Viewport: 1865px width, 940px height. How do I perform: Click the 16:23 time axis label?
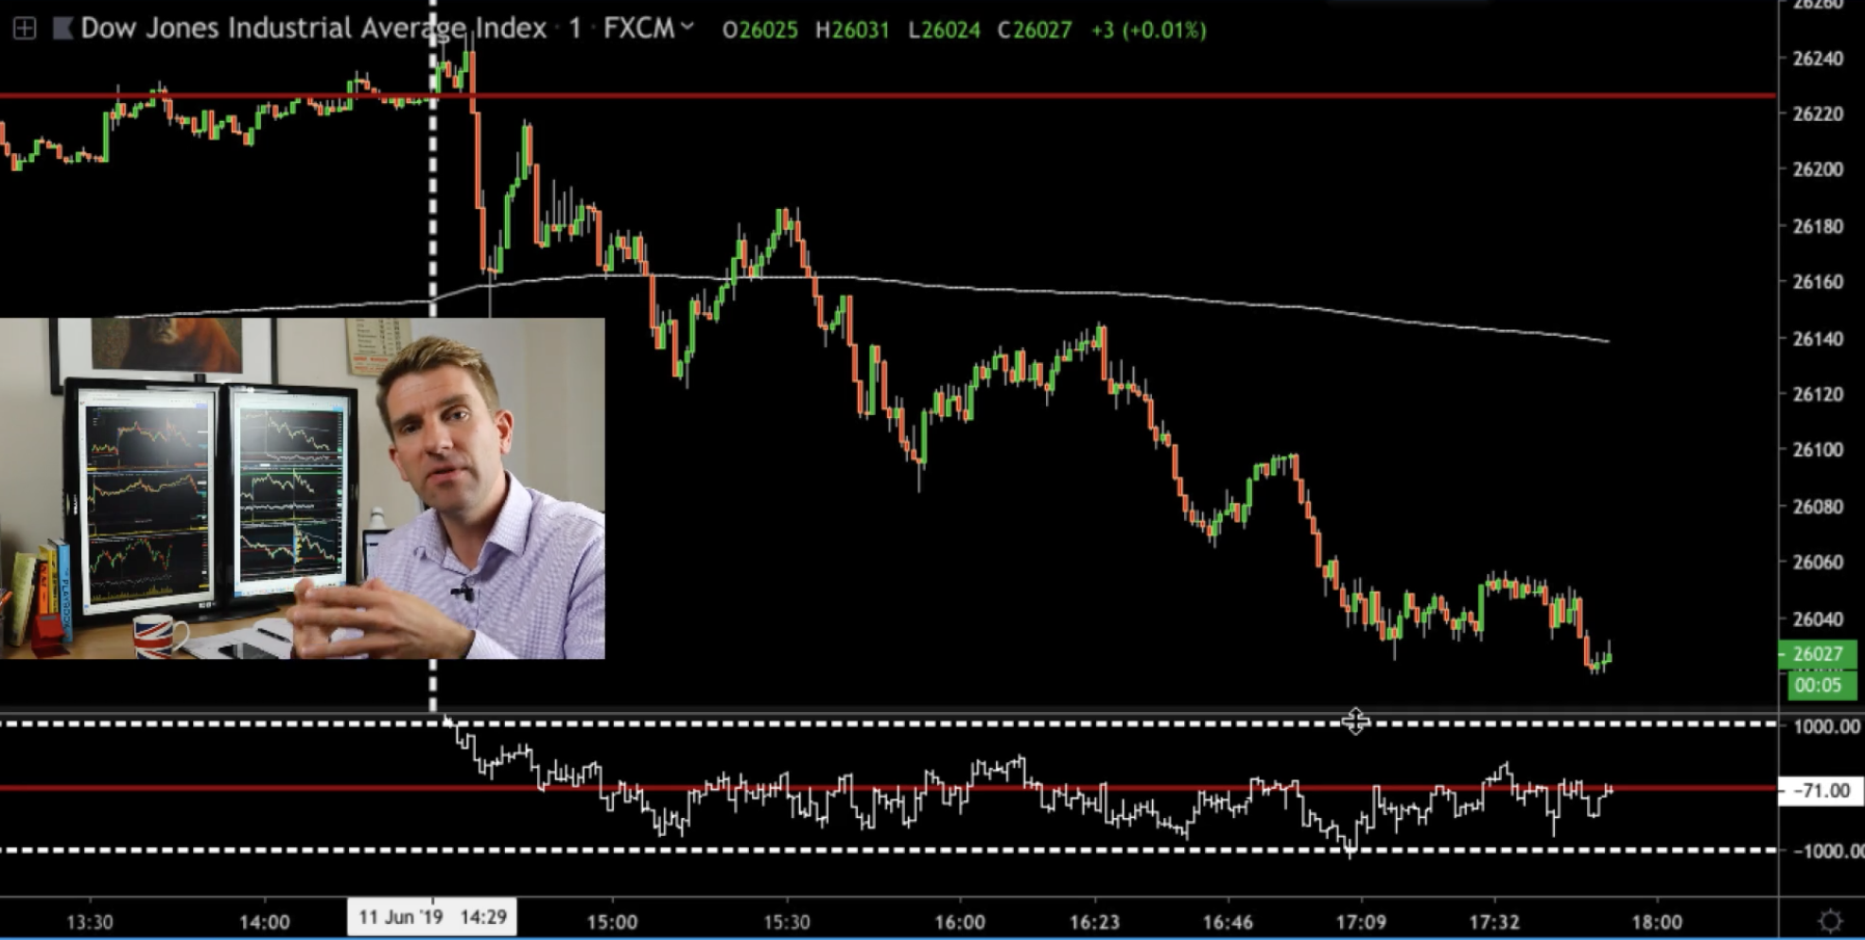coord(1094,921)
